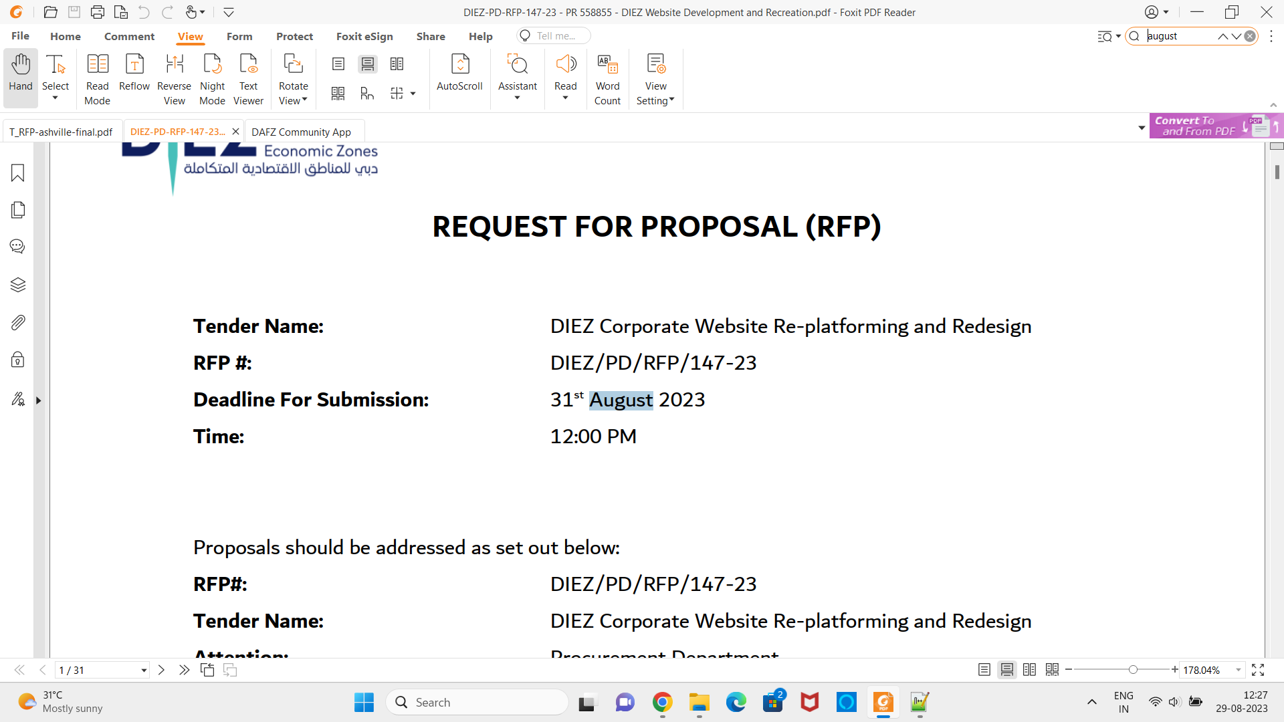
Task: Enable Read Mode
Action: [x=98, y=79]
